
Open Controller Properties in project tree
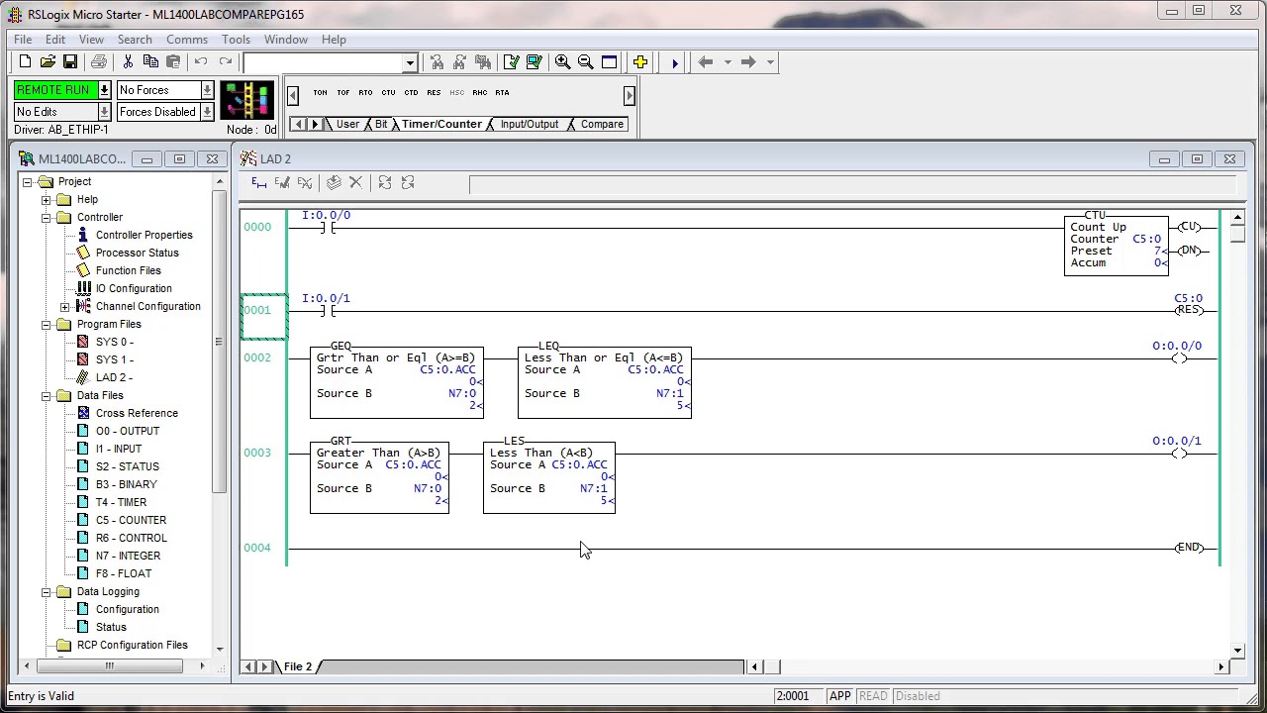pyautogui.click(x=145, y=236)
